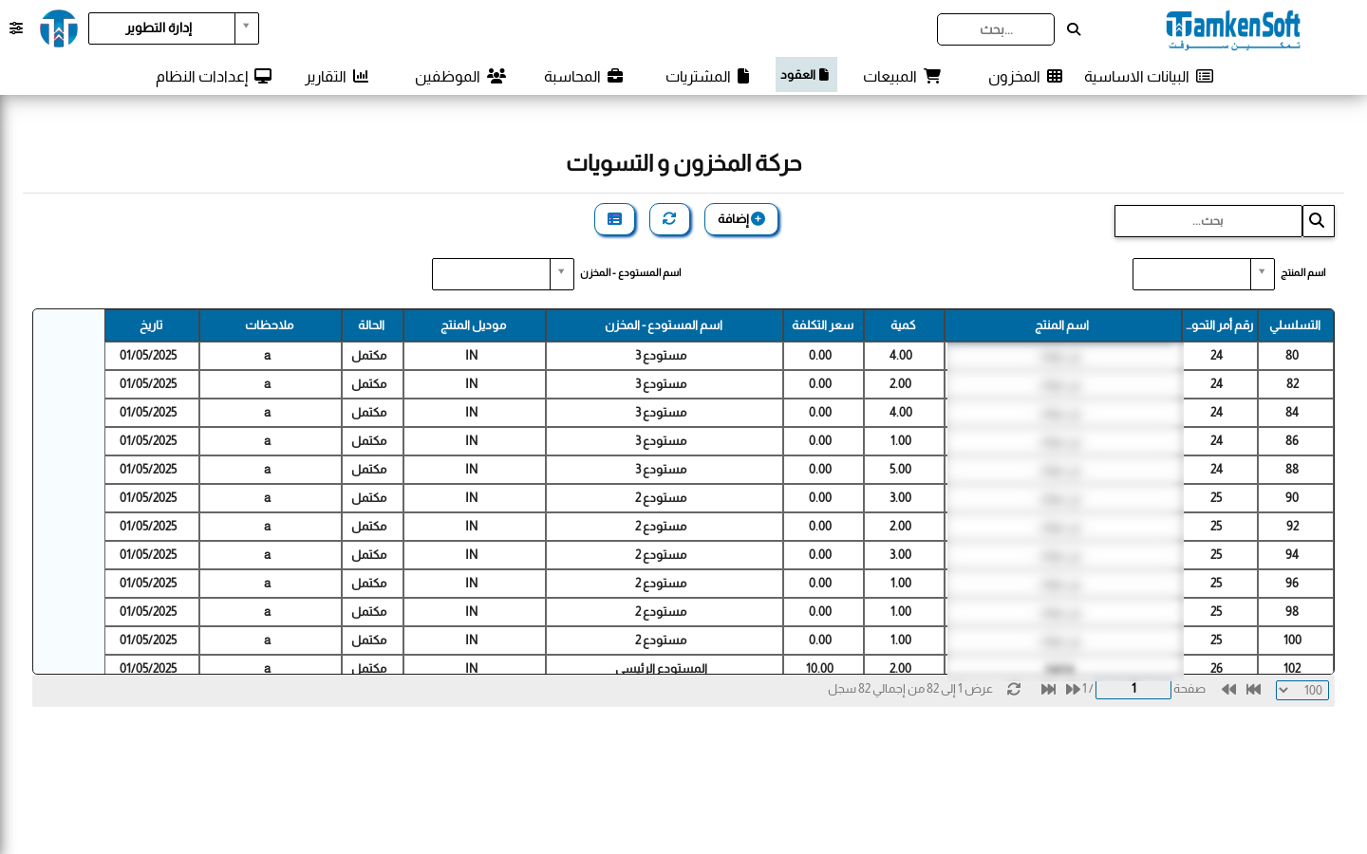
Task: Open العقود menu
Action: (806, 74)
